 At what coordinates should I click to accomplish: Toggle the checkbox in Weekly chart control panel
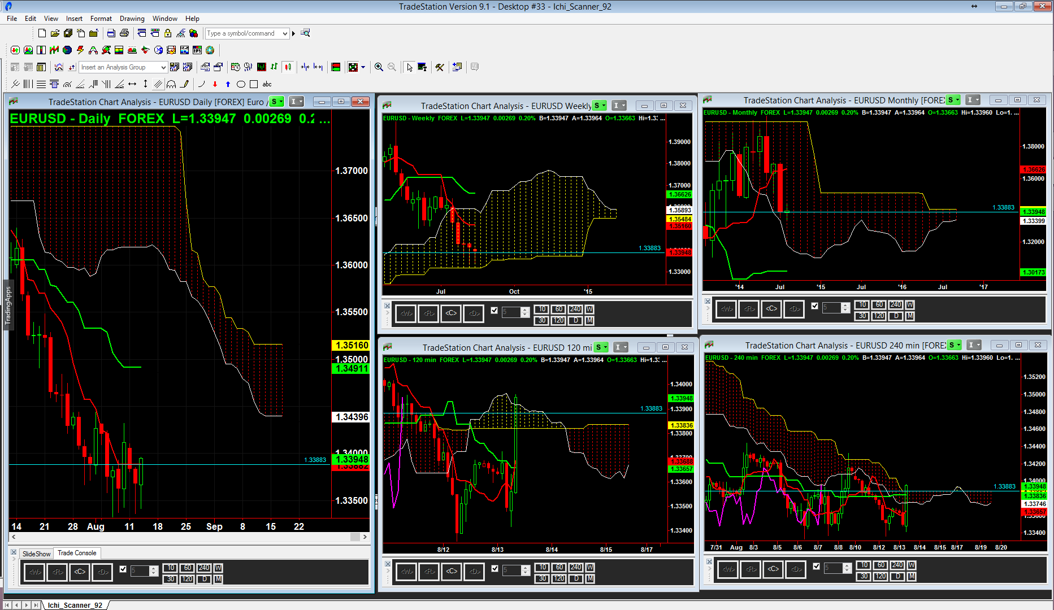(x=495, y=310)
